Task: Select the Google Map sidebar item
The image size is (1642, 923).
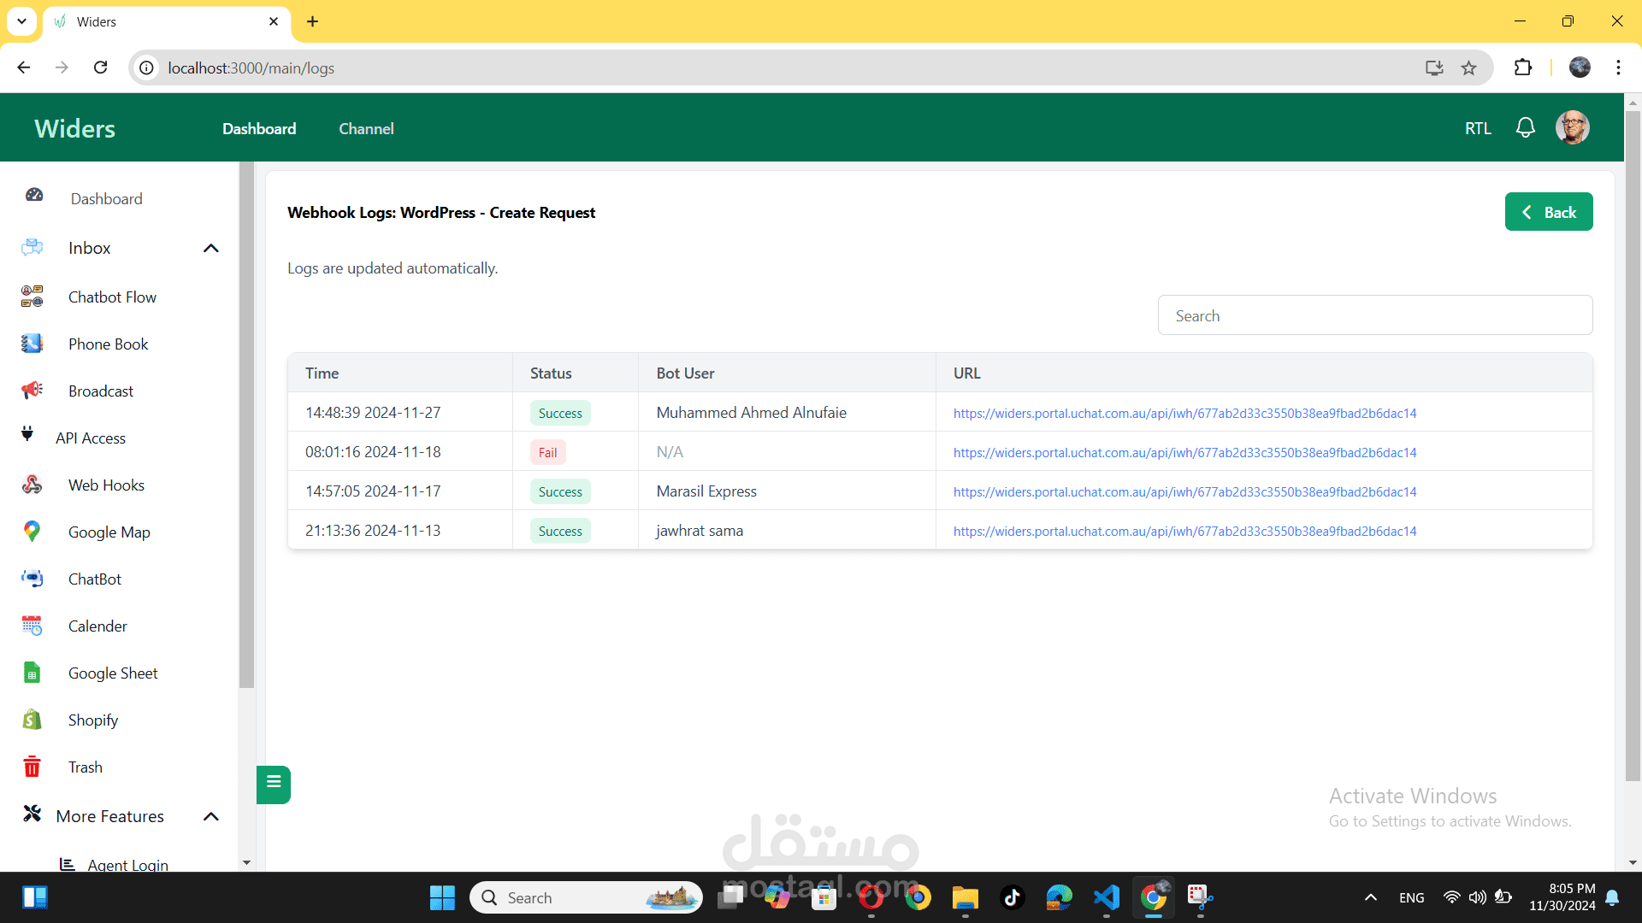Action: tap(109, 532)
